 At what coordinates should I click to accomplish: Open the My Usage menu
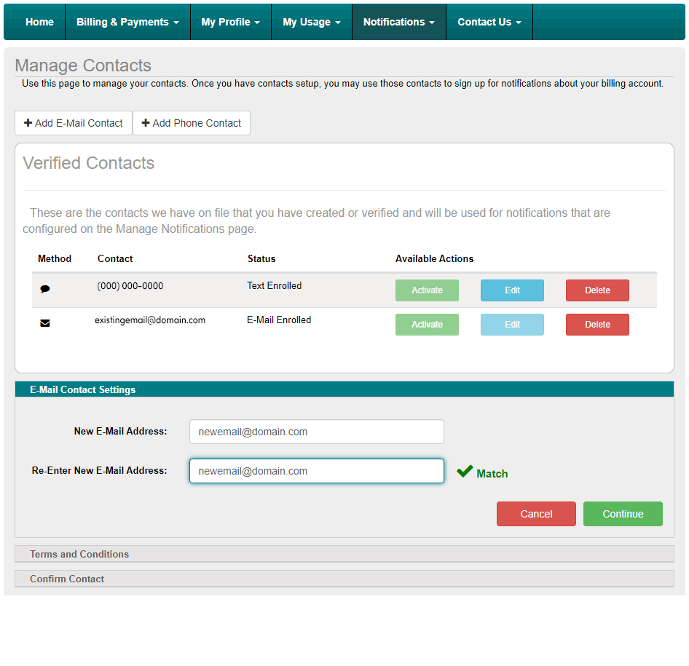tap(312, 22)
